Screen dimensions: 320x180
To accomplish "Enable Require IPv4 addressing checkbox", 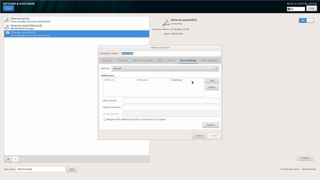I will (x=105, y=119).
